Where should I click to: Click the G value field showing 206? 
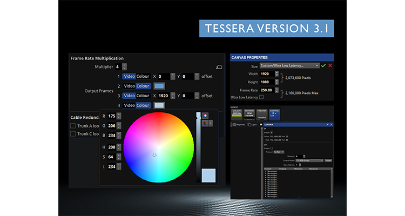pyautogui.click(x=112, y=126)
